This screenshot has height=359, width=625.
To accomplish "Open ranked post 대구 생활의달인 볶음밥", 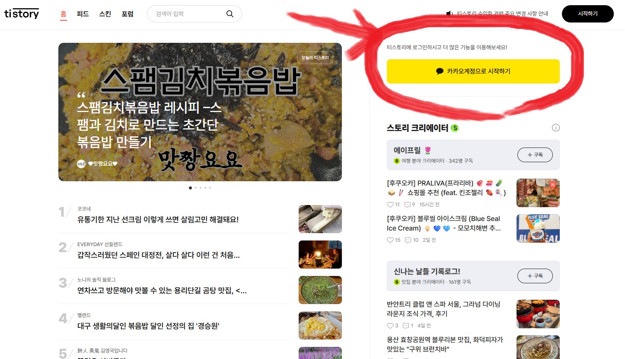I will pyautogui.click(x=149, y=326).
